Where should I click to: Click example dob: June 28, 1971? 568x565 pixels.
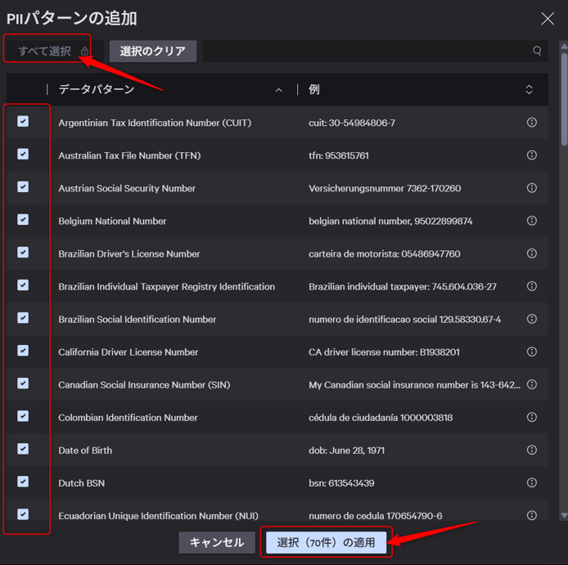346,451
